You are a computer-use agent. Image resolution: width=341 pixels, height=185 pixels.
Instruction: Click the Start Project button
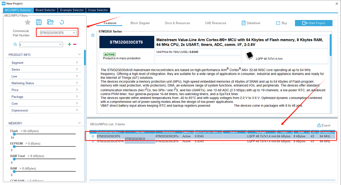pyautogui.click(x=317, y=23)
